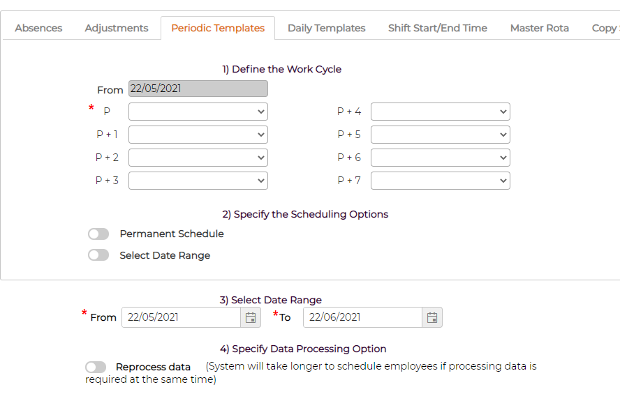Open the P + 4 dropdown

(x=441, y=112)
